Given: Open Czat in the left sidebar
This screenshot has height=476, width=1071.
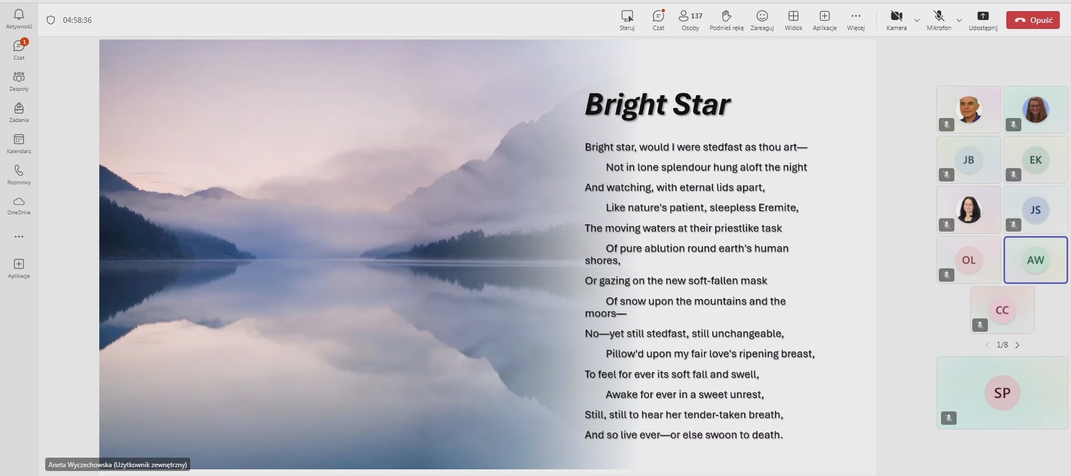Looking at the screenshot, I should coord(19,50).
